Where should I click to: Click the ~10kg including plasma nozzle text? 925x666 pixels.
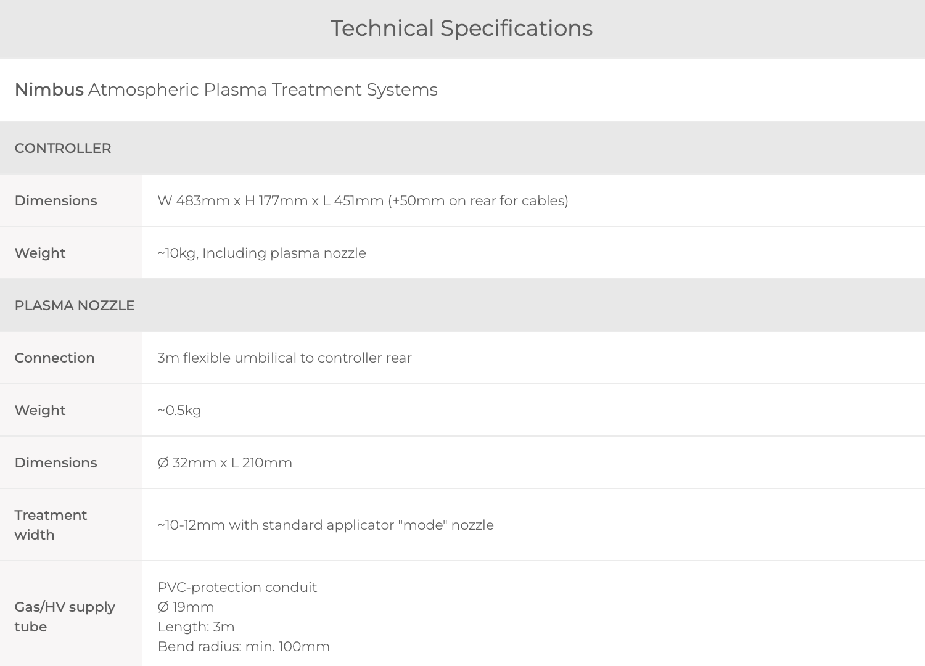[x=262, y=253]
